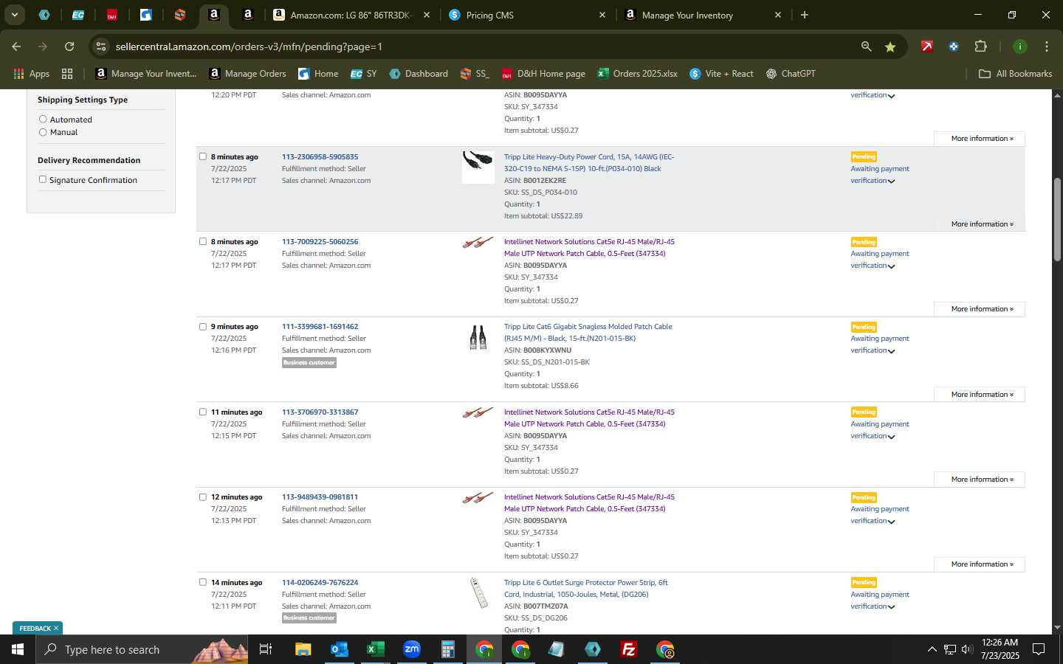Open Outlook from the taskbar
Viewport: 1063px width, 664px height.
[339, 649]
